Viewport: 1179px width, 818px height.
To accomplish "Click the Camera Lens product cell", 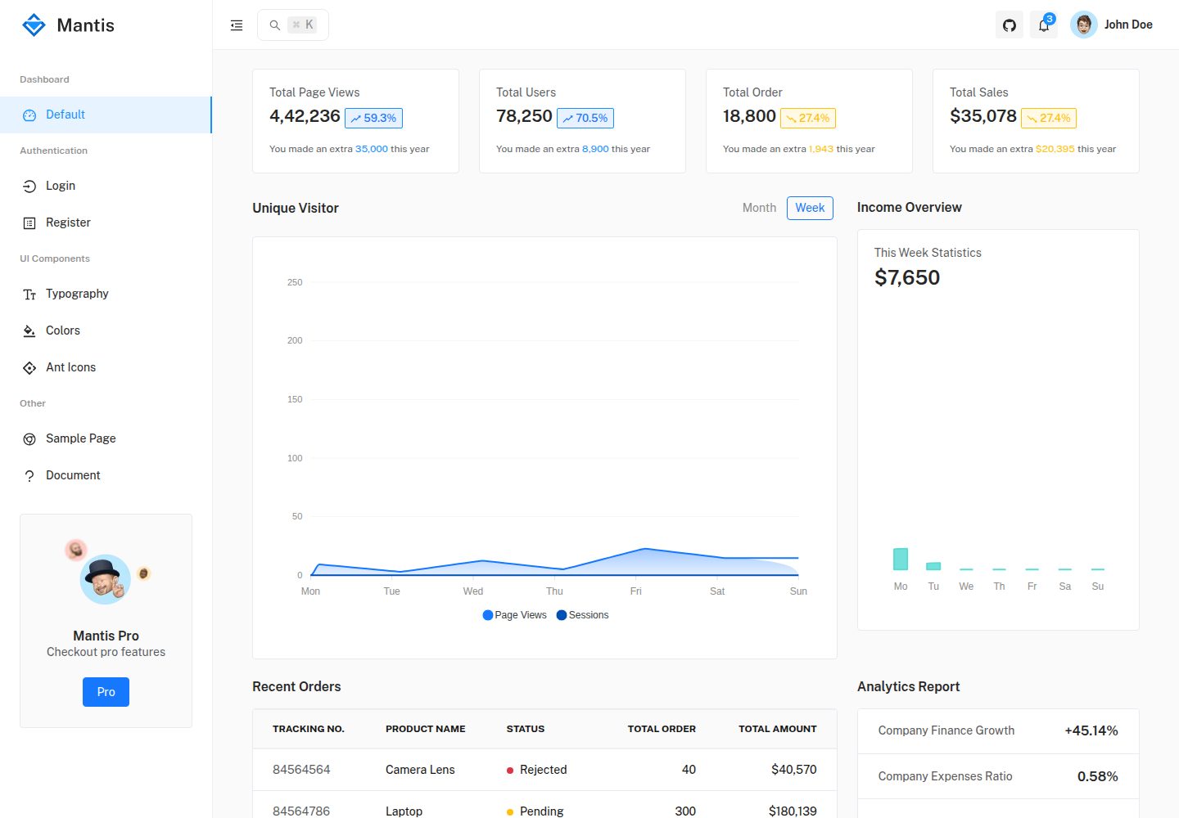I will (420, 770).
